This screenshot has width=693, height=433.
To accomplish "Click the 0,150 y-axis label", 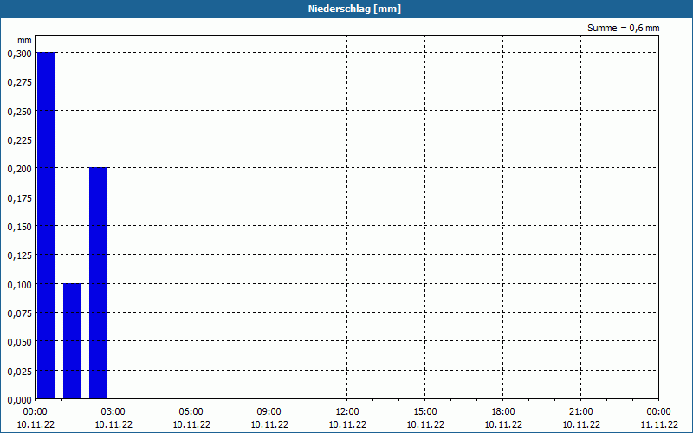I will click(x=20, y=227).
